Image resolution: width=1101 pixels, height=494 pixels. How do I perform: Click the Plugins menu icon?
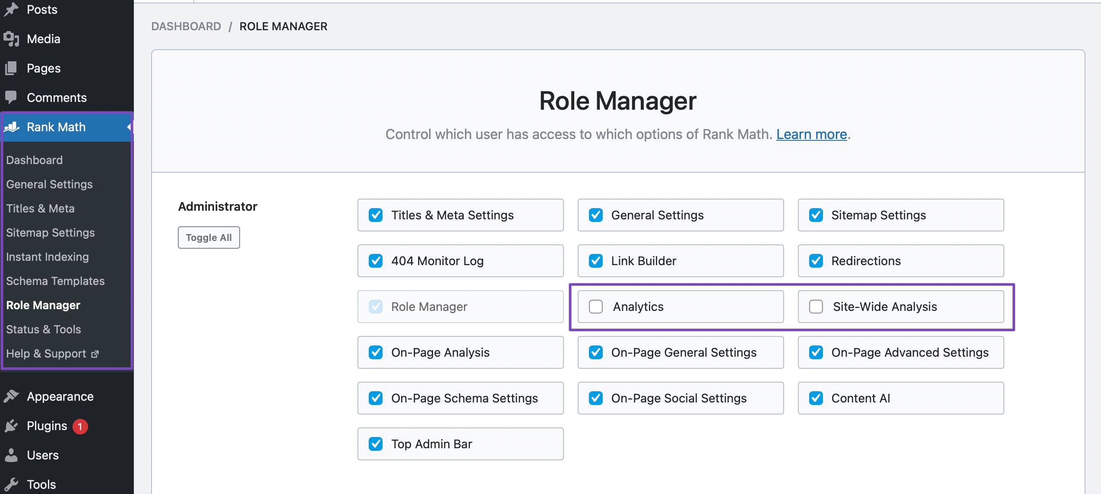(13, 425)
